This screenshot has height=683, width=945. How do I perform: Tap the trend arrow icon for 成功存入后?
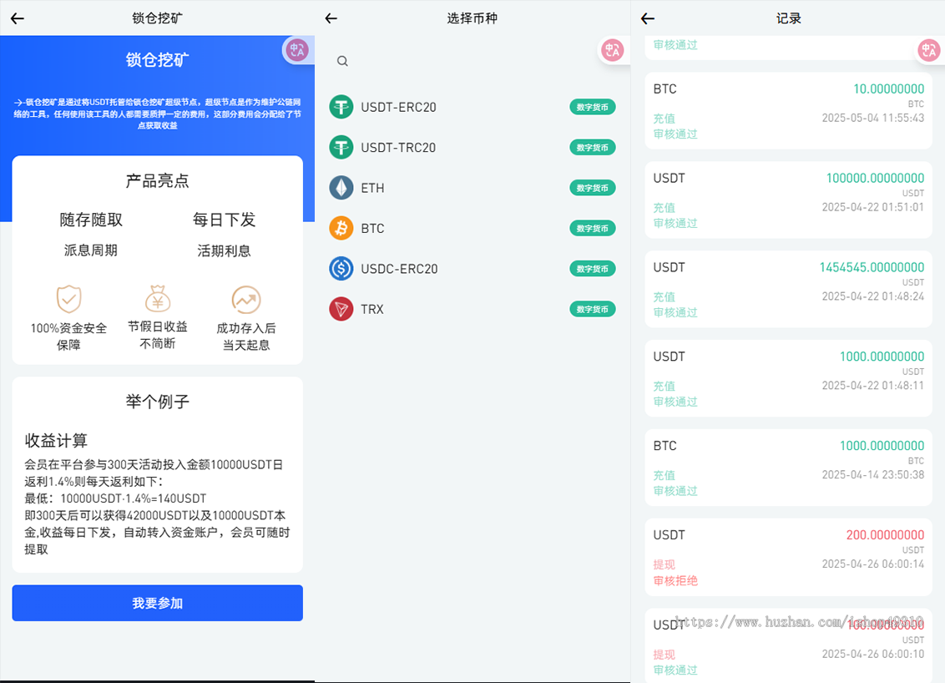coord(246,300)
